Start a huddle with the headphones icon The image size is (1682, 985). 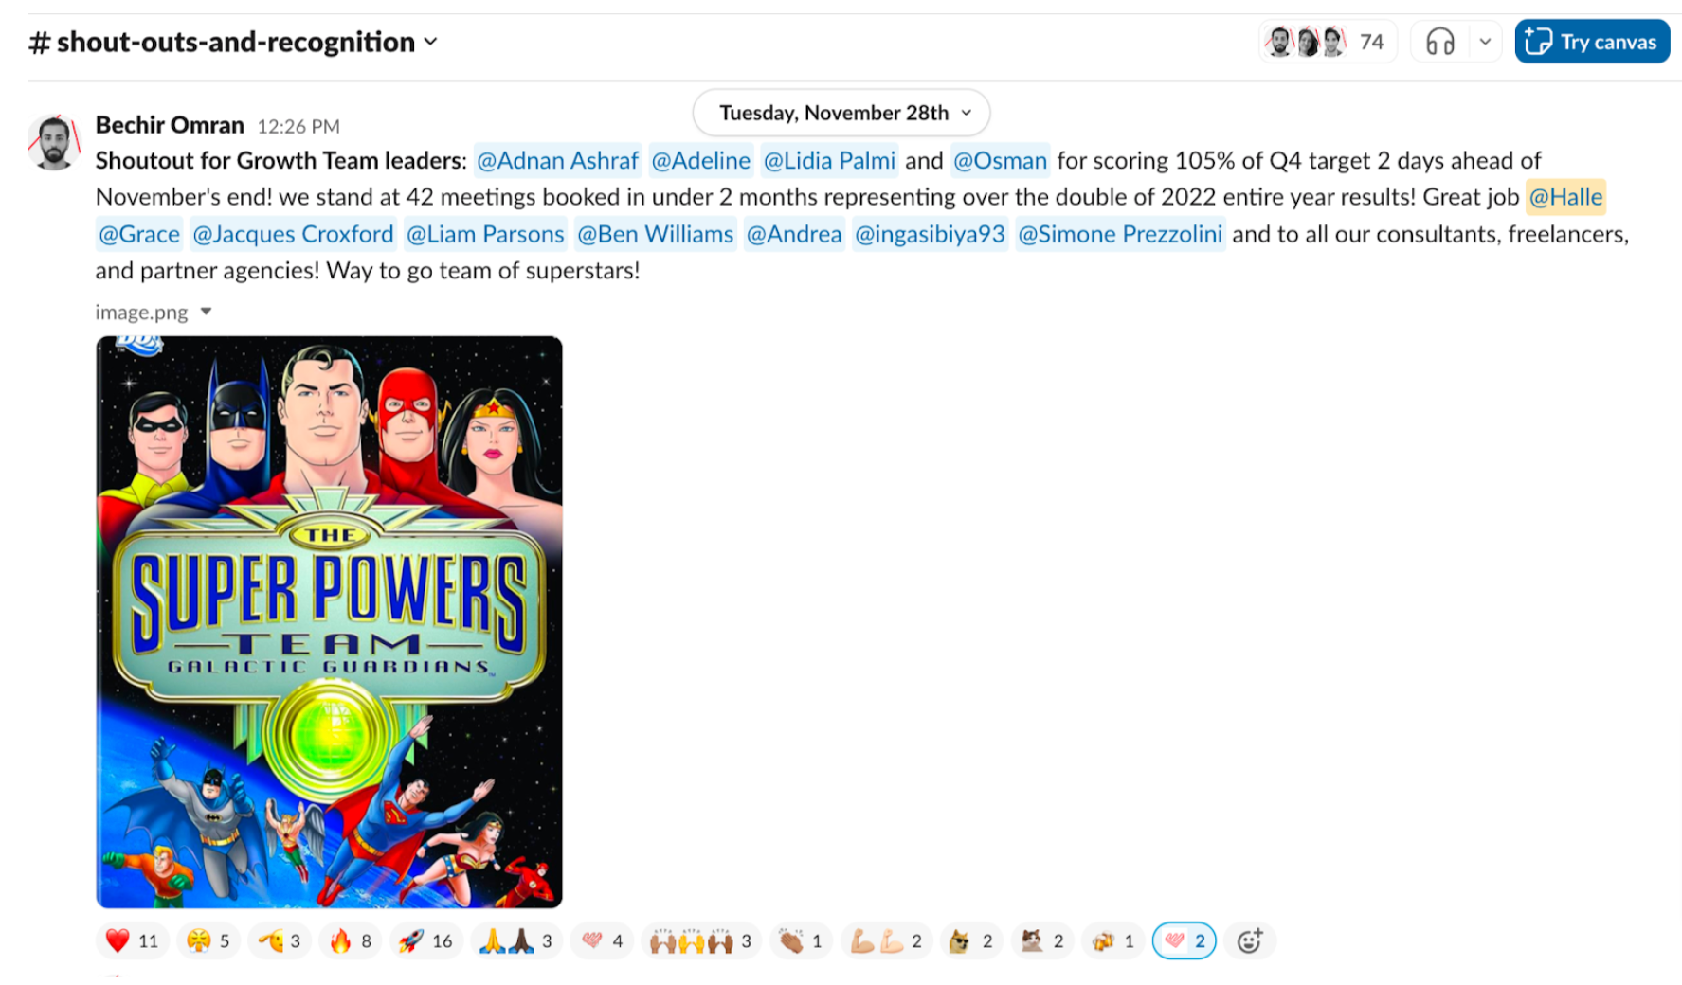click(1439, 42)
